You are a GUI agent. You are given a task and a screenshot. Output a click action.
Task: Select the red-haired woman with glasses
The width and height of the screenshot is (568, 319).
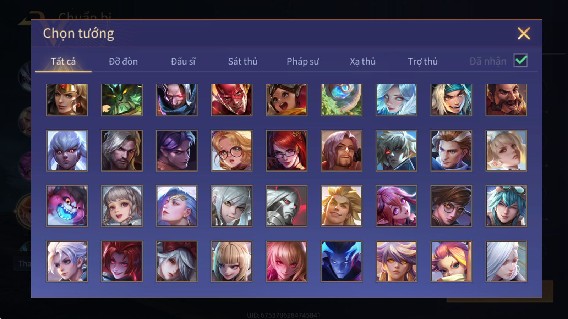tap(286, 151)
